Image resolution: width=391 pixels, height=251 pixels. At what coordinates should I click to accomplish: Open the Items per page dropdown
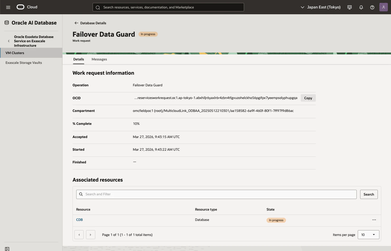coord(368,235)
